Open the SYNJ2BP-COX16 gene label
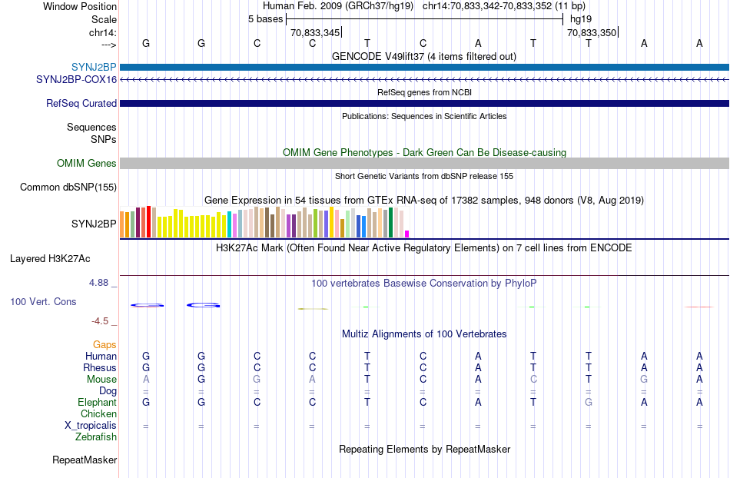 tap(76, 80)
